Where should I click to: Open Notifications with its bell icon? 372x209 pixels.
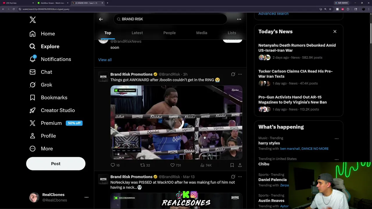(x=50, y=59)
